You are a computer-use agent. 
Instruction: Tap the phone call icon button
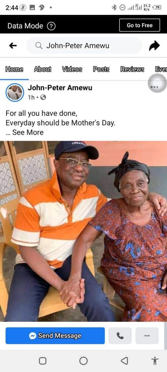(x=120, y=335)
